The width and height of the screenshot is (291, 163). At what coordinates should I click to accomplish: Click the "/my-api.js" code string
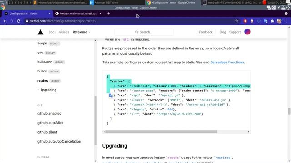point(169,96)
